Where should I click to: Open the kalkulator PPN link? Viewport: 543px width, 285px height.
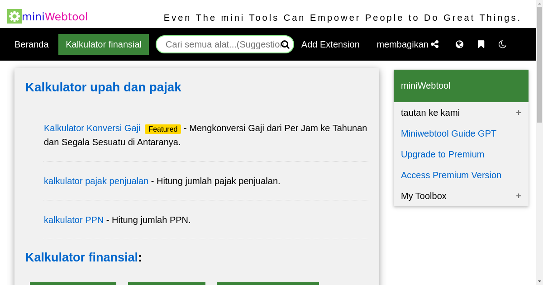pyautogui.click(x=74, y=220)
